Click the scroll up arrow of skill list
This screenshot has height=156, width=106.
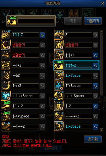[102, 32]
